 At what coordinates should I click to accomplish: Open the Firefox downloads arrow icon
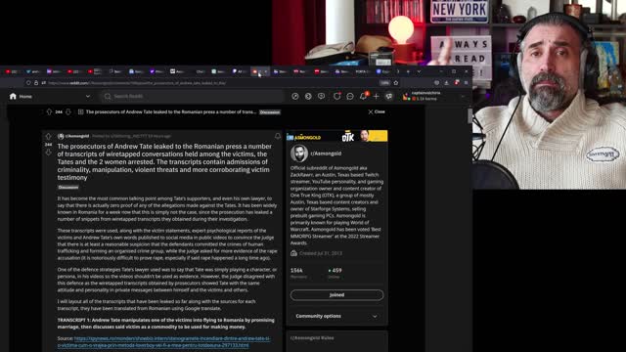click(446, 82)
